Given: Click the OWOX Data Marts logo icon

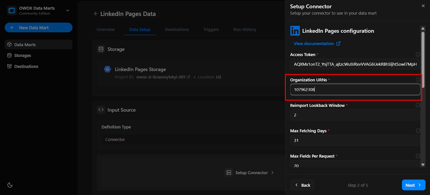Looking at the screenshot, I should coord(12,10).
